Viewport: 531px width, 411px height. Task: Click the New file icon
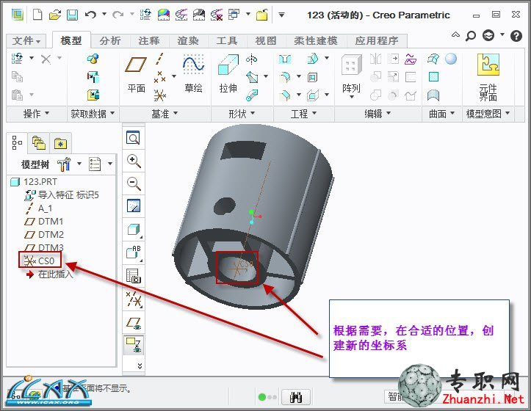[37, 15]
